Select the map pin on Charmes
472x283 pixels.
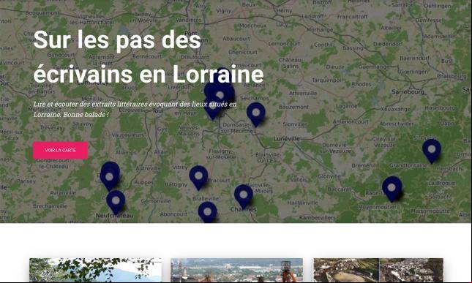point(244,197)
